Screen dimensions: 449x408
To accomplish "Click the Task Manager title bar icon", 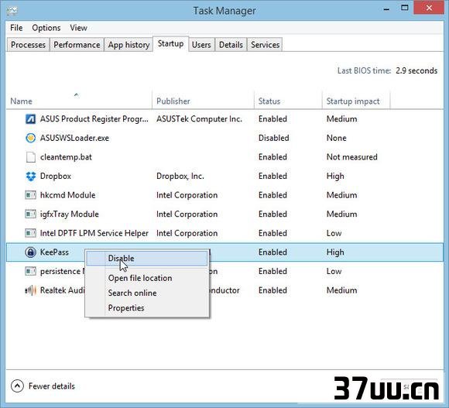I will click(12, 11).
